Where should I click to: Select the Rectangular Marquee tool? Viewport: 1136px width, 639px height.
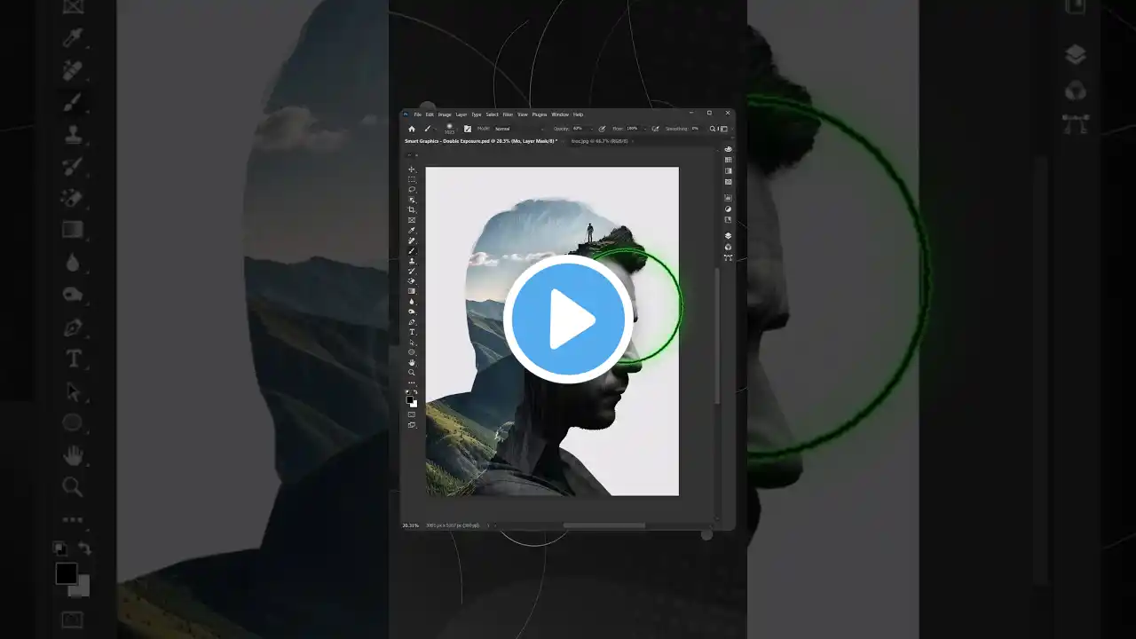[412, 179]
